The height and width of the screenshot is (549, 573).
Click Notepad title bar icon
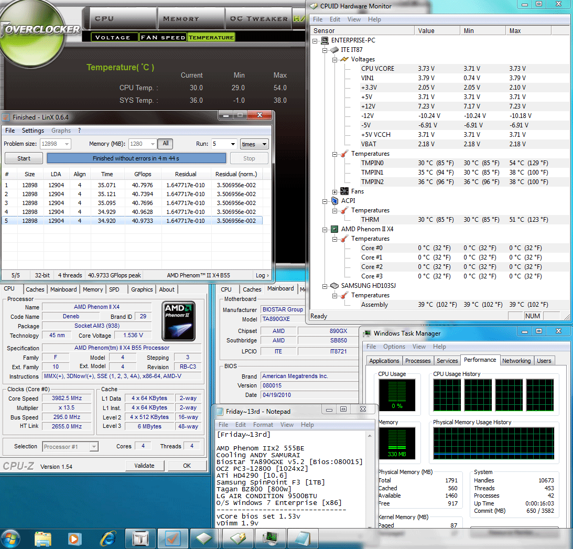[x=220, y=412]
